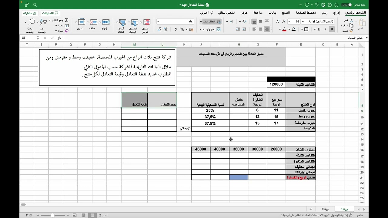Click Insert cells (إدراج) icon
388x218 pixels.
pos(106,22)
